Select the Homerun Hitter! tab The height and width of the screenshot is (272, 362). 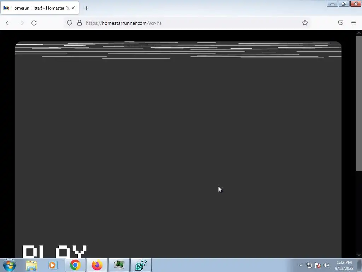(40, 8)
